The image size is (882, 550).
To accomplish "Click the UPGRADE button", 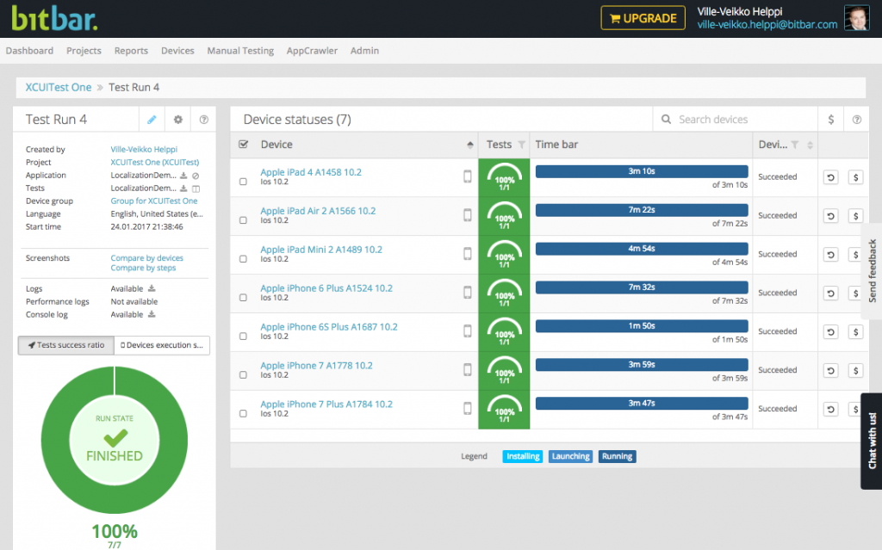I will [x=643, y=18].
